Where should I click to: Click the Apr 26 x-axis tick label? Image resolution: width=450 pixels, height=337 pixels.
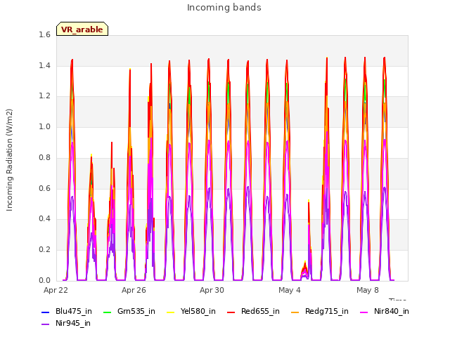[134, 290]
